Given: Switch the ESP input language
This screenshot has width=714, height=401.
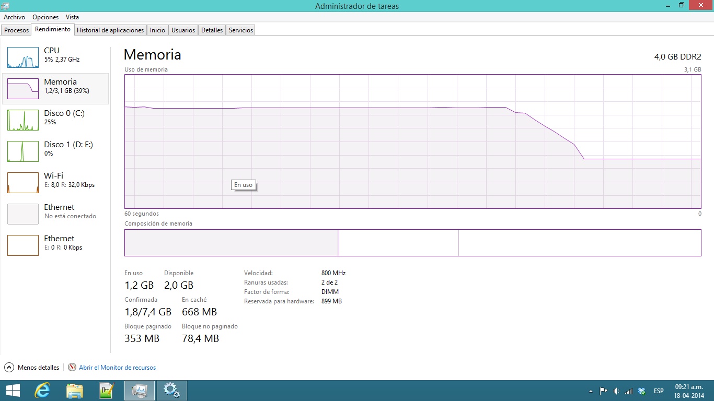Looking at the screenshot, I should pos(659,391).
